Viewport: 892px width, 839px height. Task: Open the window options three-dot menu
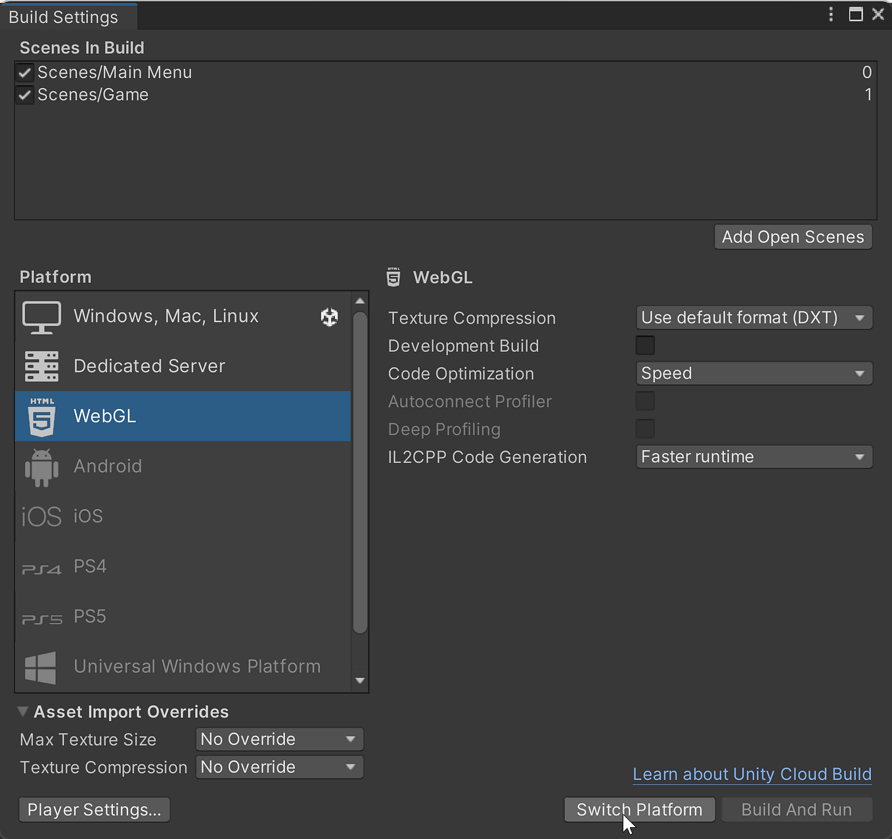coord(830,14)
